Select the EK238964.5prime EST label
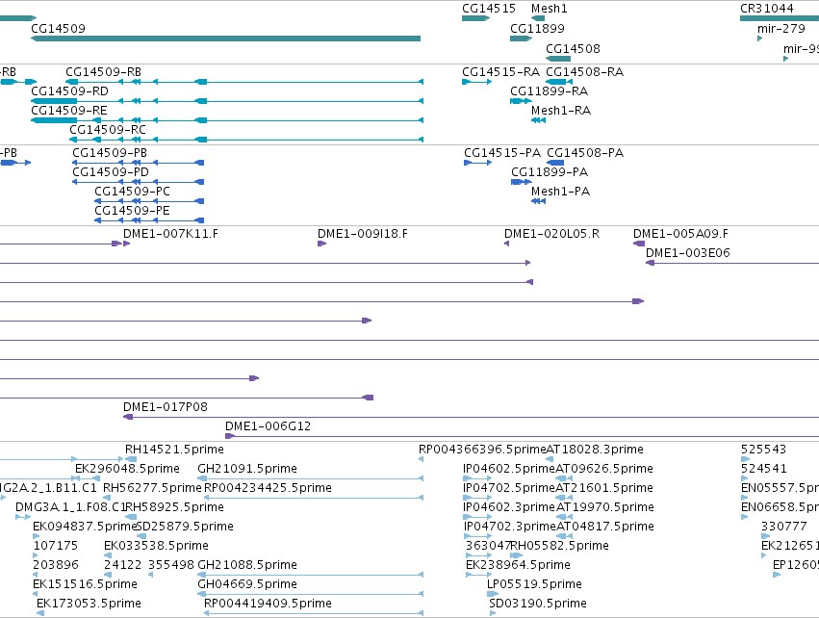The height and width of the screenshot is (618, 819). pos(518,565)
